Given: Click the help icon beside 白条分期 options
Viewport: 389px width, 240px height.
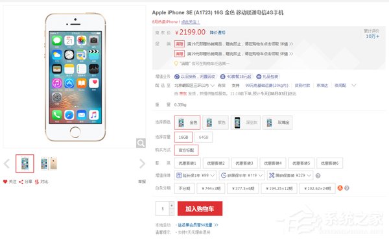Looking at the screenshot, I should (347, 188).
